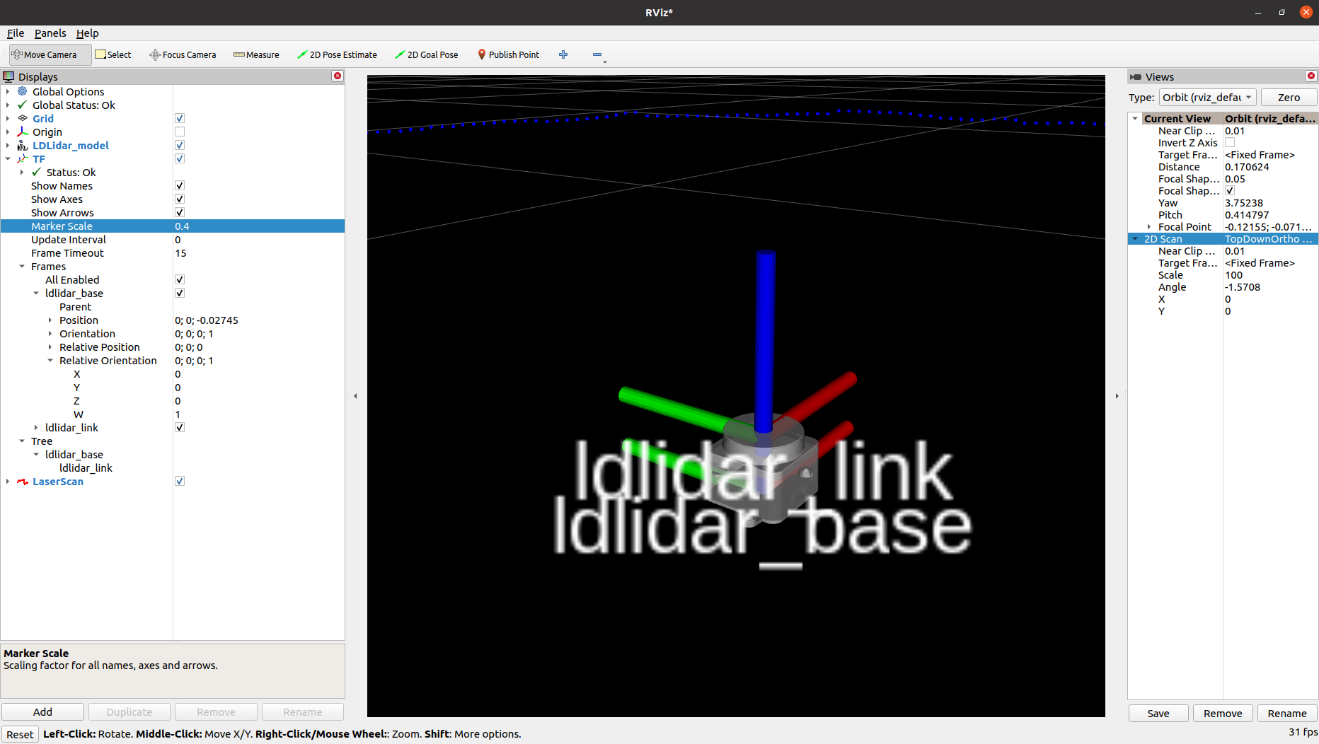Uncheck Show Names in TF
Screen dimensions: 1319x744
coord(180,186)
